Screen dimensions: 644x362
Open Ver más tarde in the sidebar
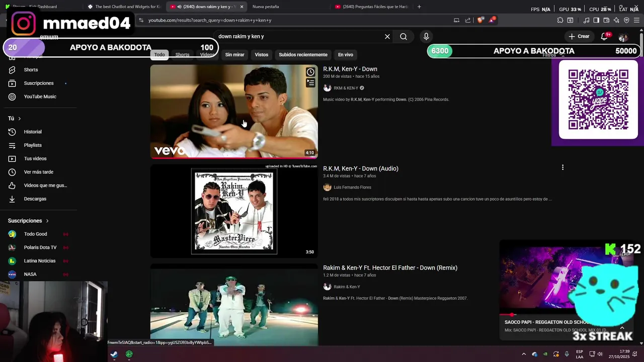pyautogui.click(x=38, y=172)
